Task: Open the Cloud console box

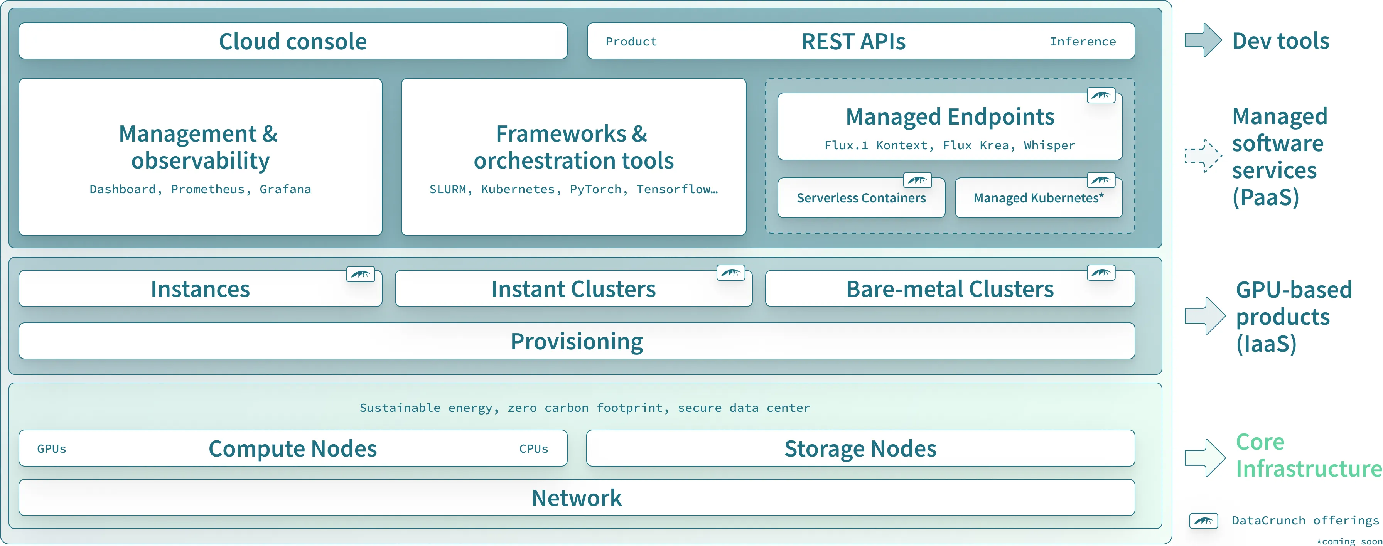Action: coord(293,41)
